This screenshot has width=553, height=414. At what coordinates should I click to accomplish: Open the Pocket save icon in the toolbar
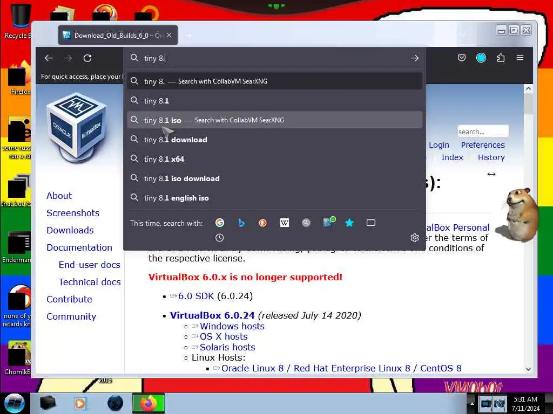462,58
